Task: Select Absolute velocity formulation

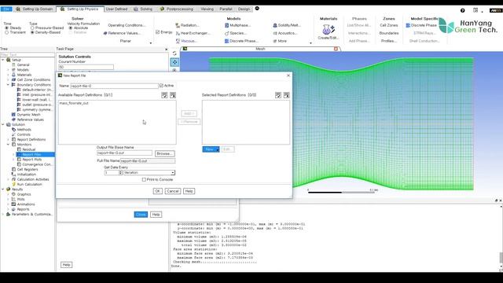Action: click(x=71, y=28)
